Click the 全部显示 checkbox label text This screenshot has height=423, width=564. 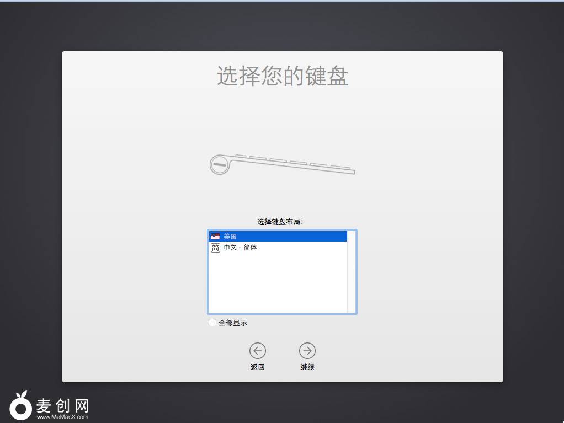click(233, 323)
